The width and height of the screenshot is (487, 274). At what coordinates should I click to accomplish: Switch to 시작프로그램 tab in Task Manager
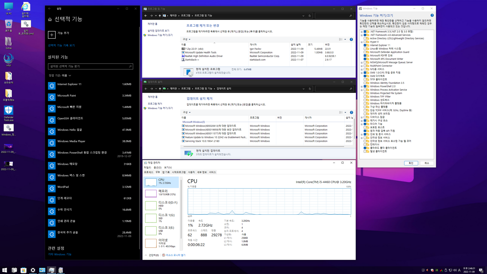[x=179, y=172]
